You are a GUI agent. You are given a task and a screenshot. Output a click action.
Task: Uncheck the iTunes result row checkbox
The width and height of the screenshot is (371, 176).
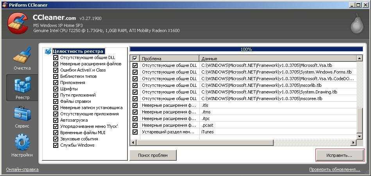pyautogui.click(x=135, y=132)
